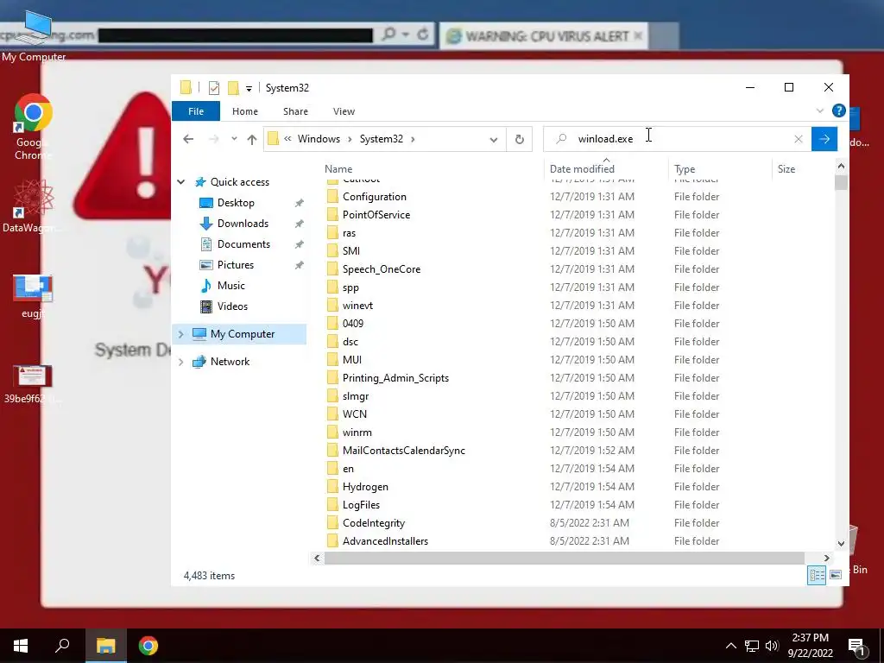Select the SMI folder icon
This screenshot has width=884, height=663.
pos(332,251)
